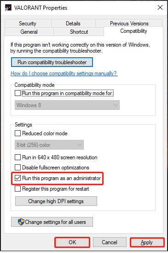Open the Windows 8 compatibility dropdown
The width and height of the screenshot is (168, 253).
(67, 105)
